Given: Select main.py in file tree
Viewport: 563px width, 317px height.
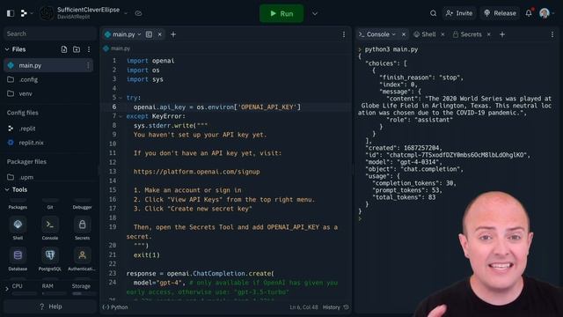Looking at the screenshot, I should click(x=48, y=65).
